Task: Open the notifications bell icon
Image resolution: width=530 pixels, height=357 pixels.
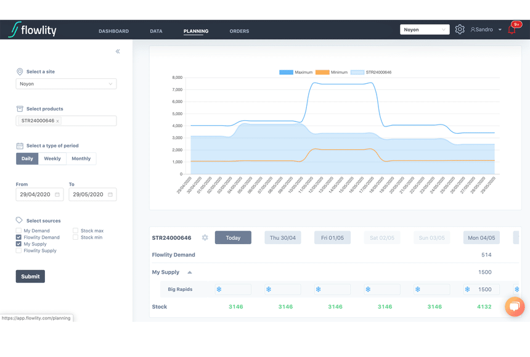Action: click(512, 30)
